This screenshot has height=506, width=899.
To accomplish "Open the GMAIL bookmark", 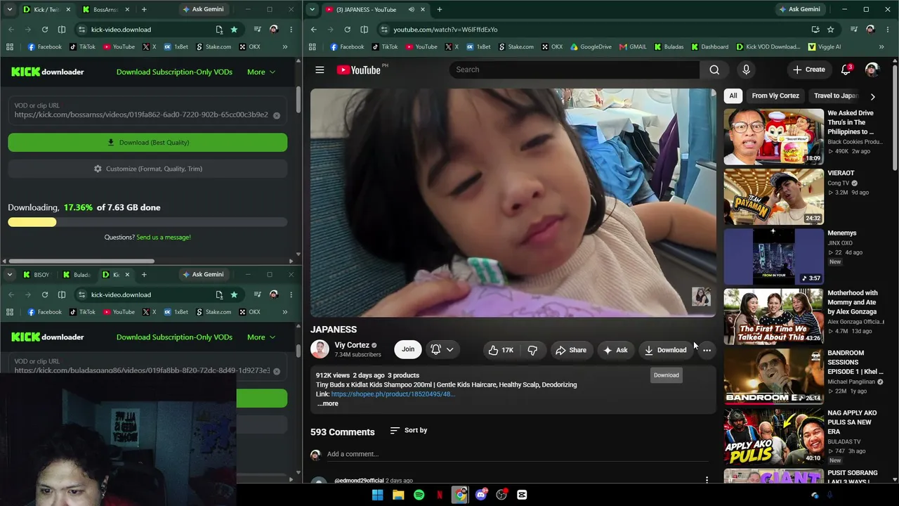I will (x=633, y=47).
